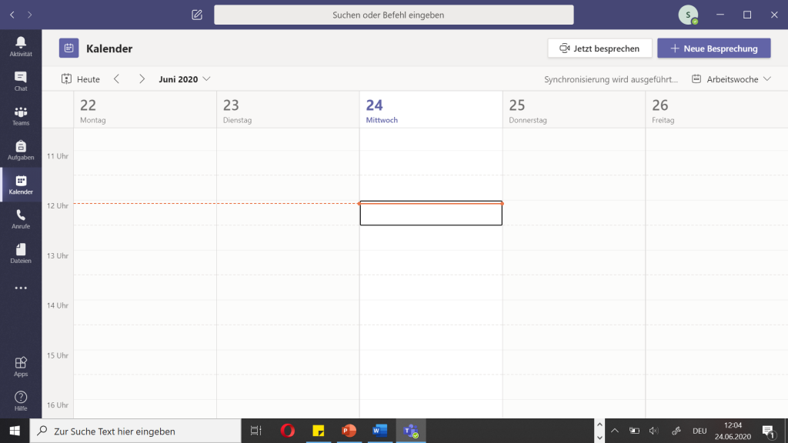Open the battery status tray icon
The width and height of the screenshot is (788, 443).
pos(634,431)
